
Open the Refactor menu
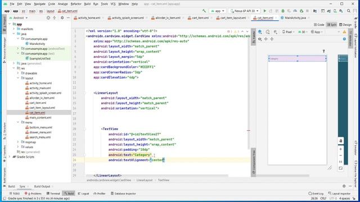click(x=76, y=4)
